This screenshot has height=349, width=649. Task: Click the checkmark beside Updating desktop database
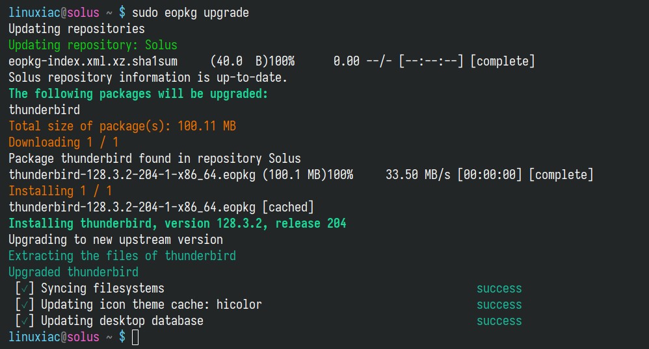tap(25, 320)
